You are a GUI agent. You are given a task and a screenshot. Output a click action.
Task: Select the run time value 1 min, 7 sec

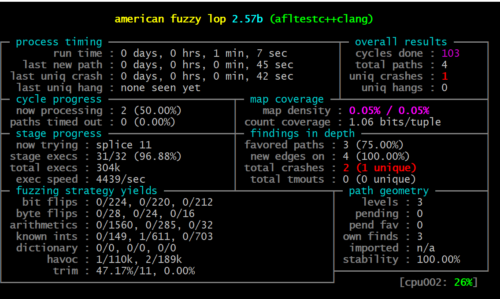(250, 53)
